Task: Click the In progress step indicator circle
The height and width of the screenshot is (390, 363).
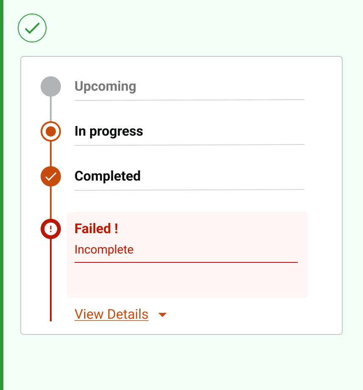Action: [x=51, y=131]
